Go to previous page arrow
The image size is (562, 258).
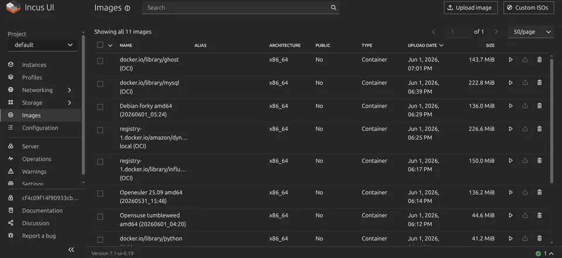coord(433,32)
